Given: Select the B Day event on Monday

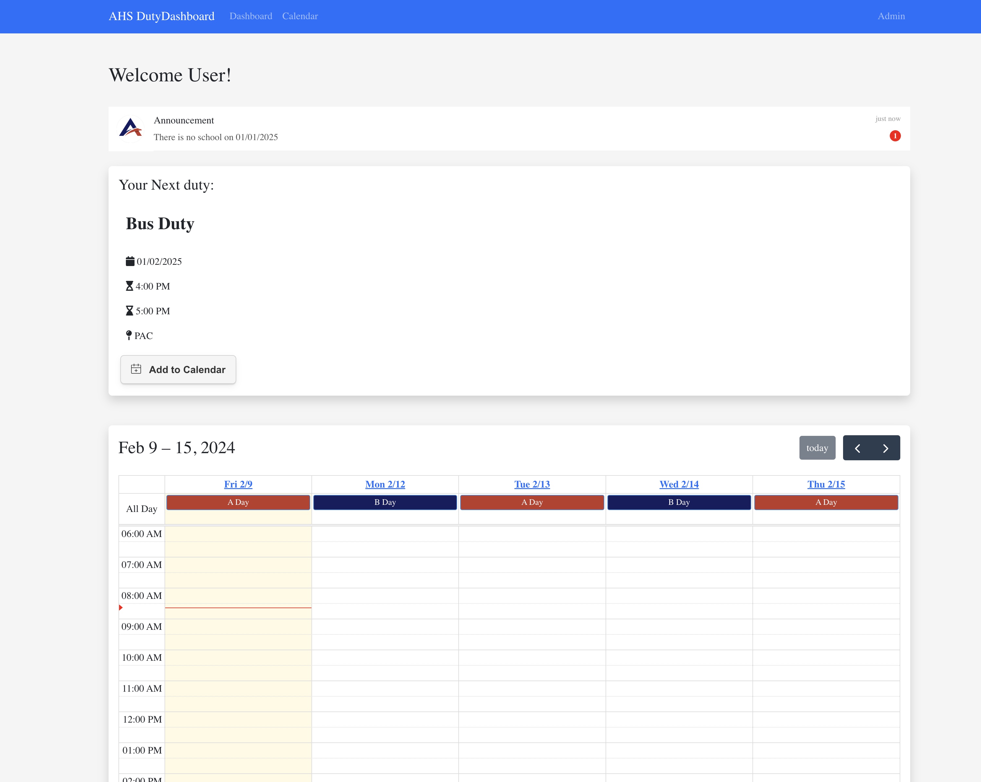Looking at the screenshot, I should (385, 503).
